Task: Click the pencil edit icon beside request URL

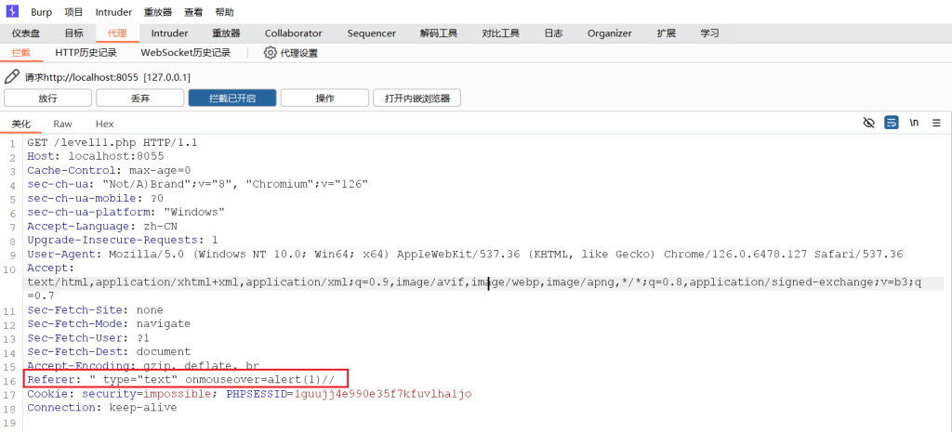Action: pos(12,77)
